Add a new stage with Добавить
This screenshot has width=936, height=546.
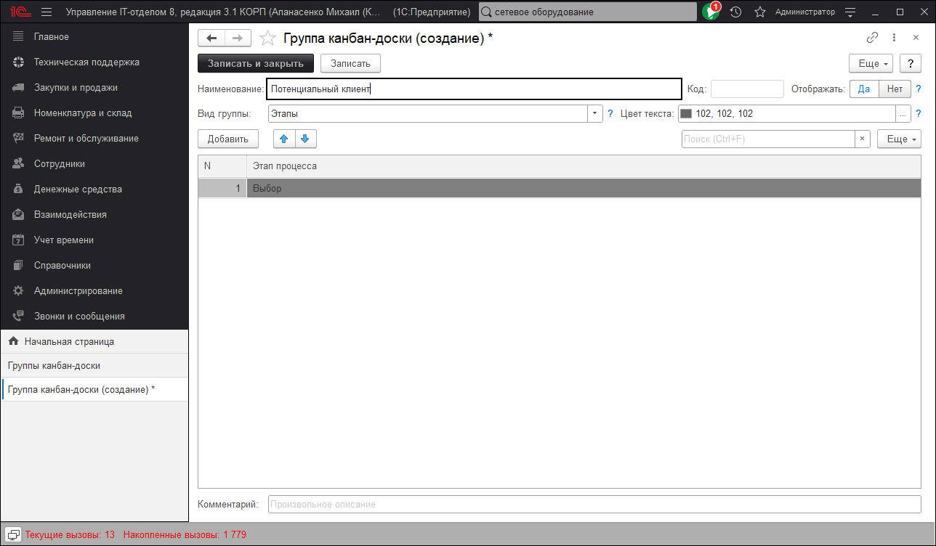click(227, 138)
